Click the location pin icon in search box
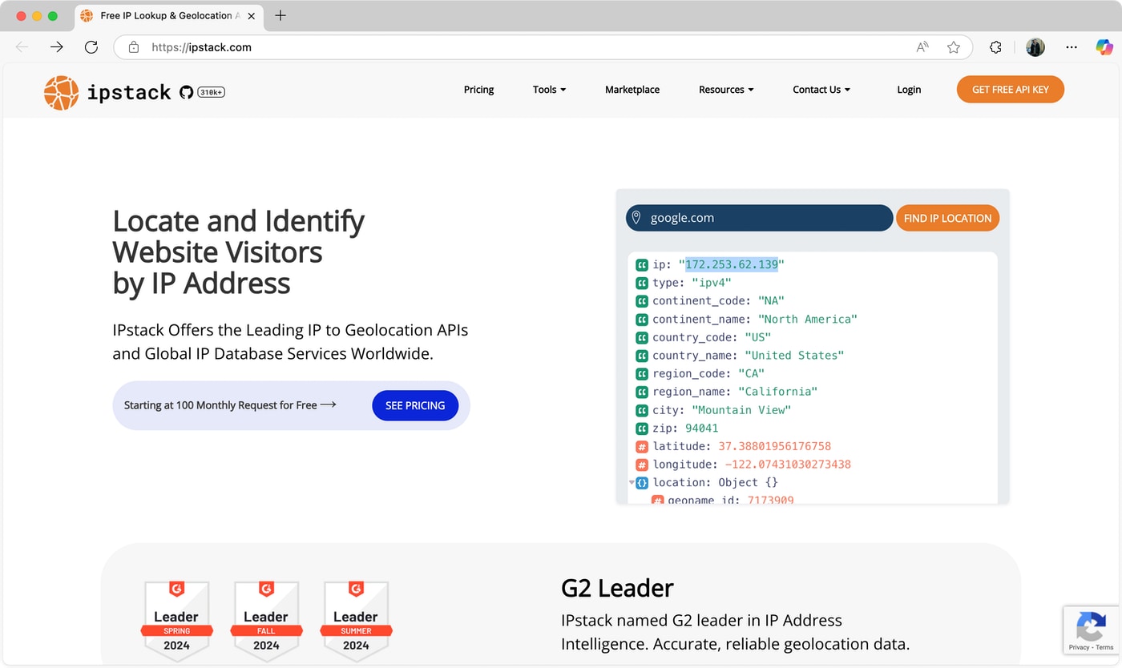Image resolution: width=1122 pixels, height=668 pixels. (636, 218)
